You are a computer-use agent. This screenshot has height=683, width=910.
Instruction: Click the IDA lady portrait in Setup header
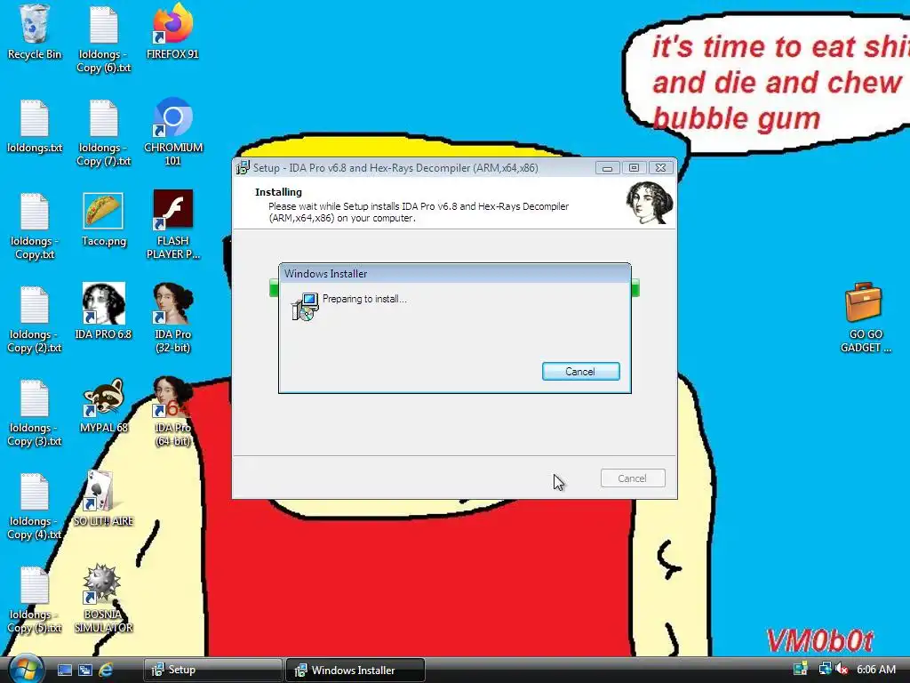[649, 203]
